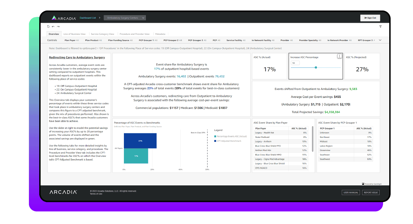Screen dimensions: 413x224
Task: Open the Provider Specialty control
Action: [x=310, y=40]
